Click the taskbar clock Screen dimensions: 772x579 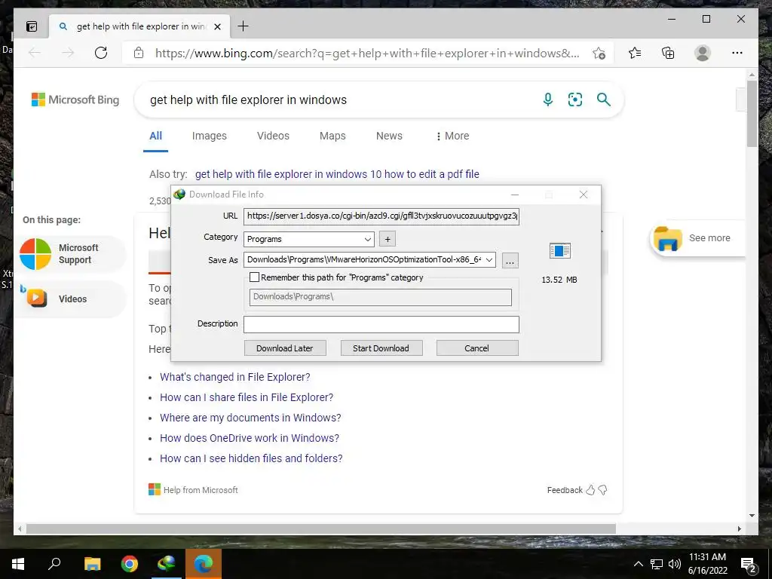point(707,564)
